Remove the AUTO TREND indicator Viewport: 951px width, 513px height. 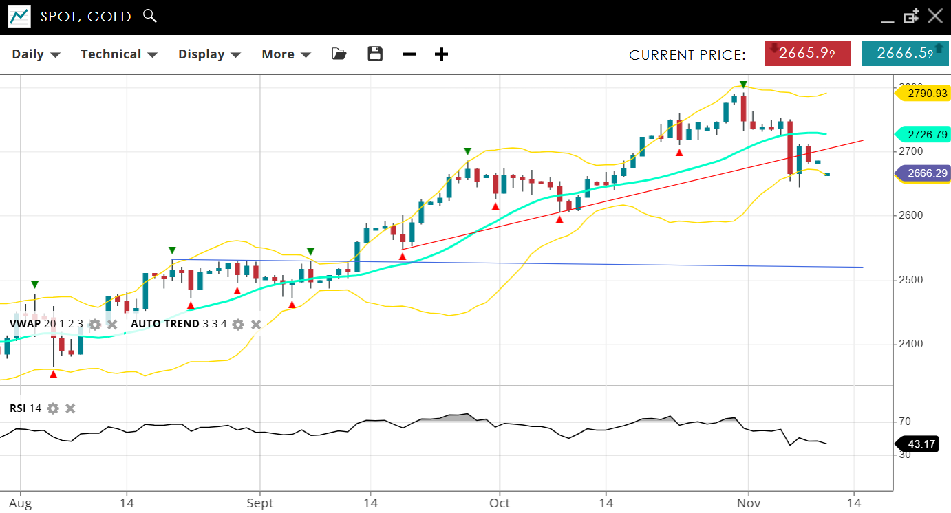pos(256,324)
